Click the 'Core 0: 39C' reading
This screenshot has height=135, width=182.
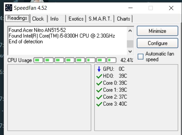click(x=115, y=83)
